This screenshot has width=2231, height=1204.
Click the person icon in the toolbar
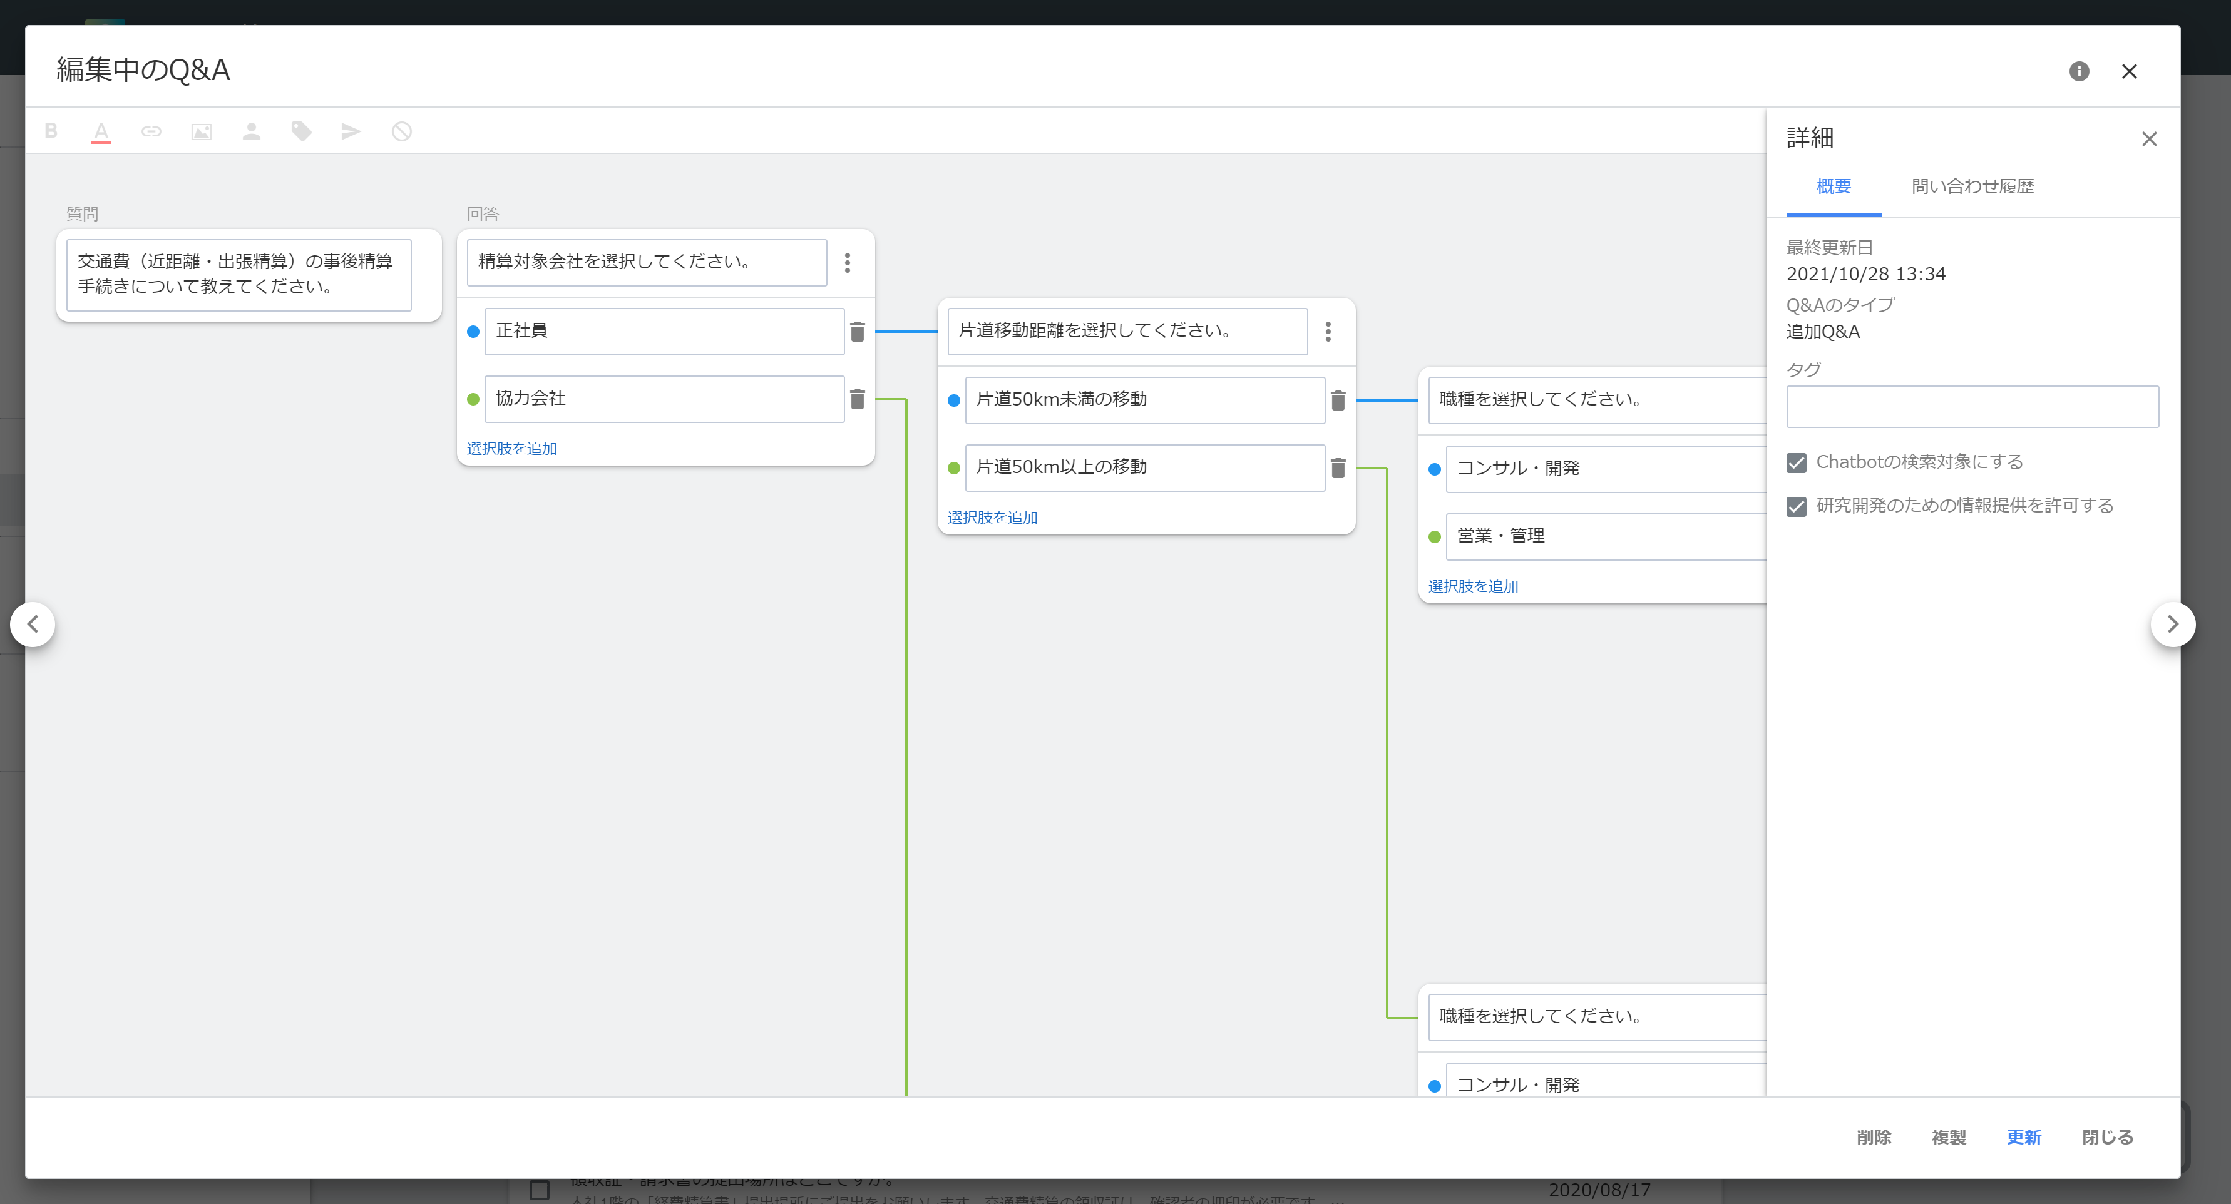[x=251, y=131]
